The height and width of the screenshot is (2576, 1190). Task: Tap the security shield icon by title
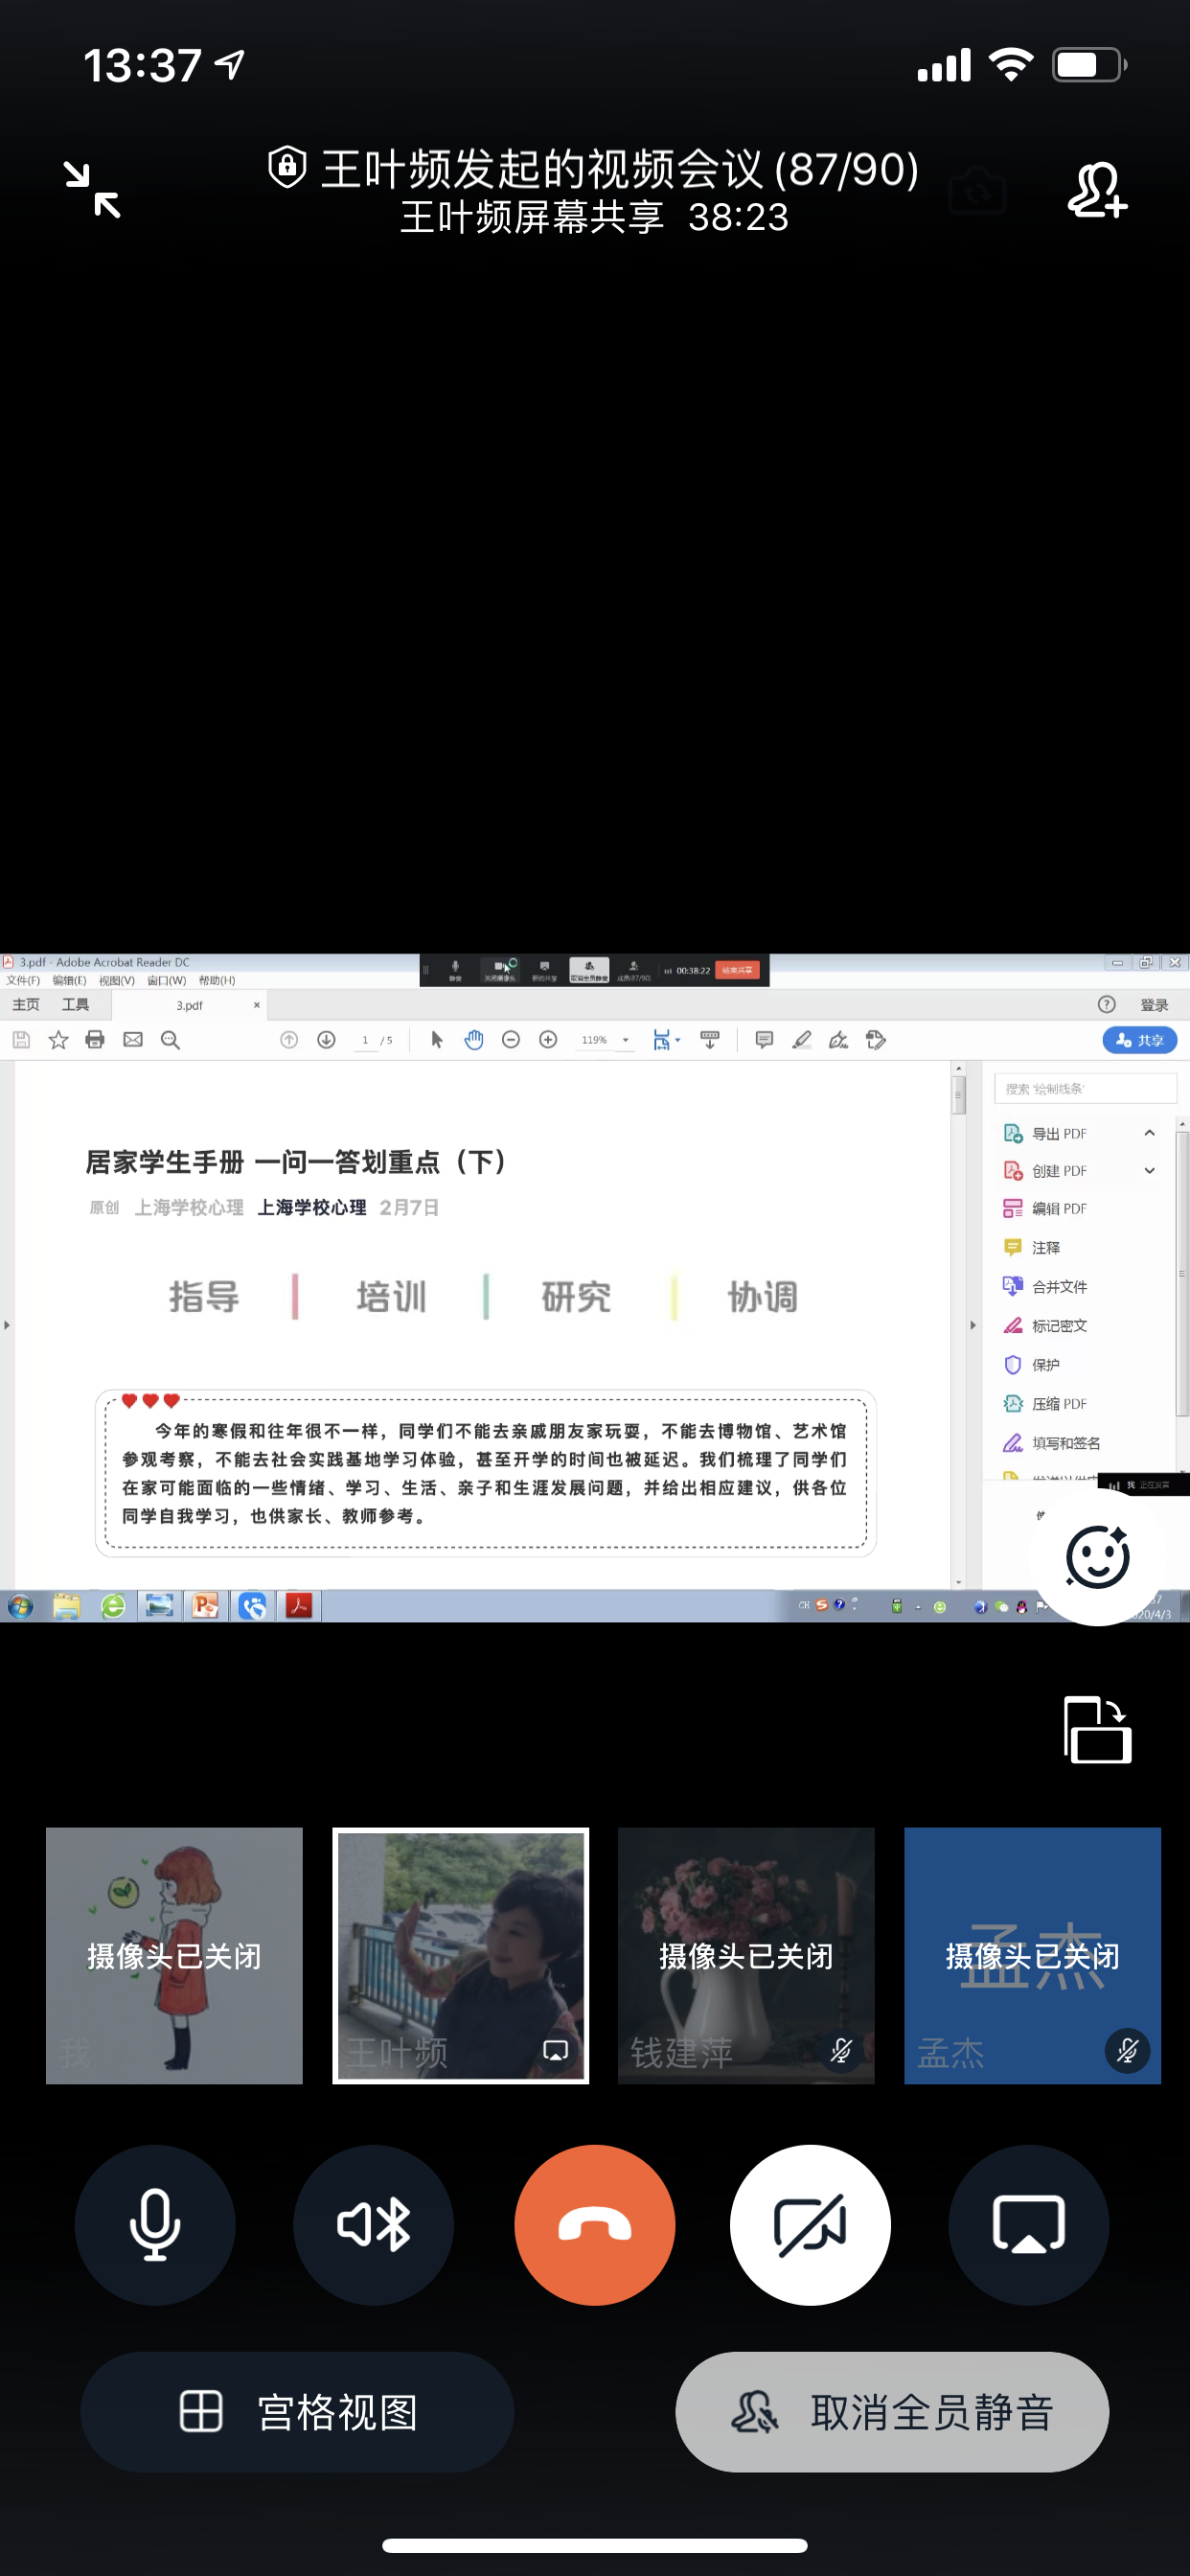(x=287, y=167)
